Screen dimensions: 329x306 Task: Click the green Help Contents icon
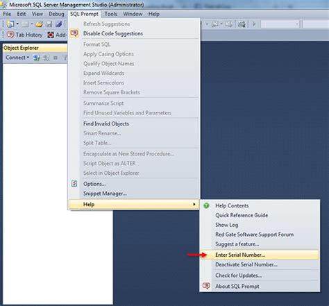coord(206,205)
